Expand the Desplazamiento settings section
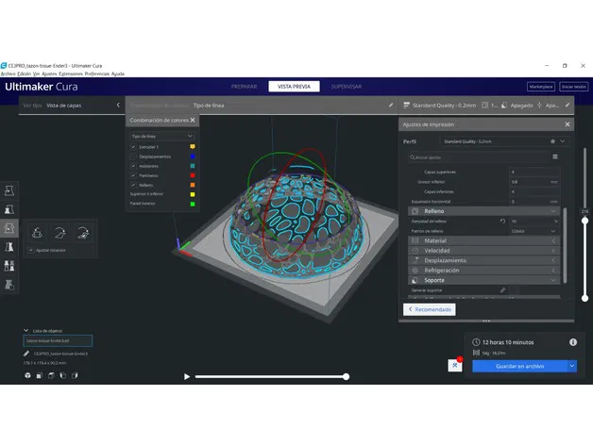 click(483, 260)
